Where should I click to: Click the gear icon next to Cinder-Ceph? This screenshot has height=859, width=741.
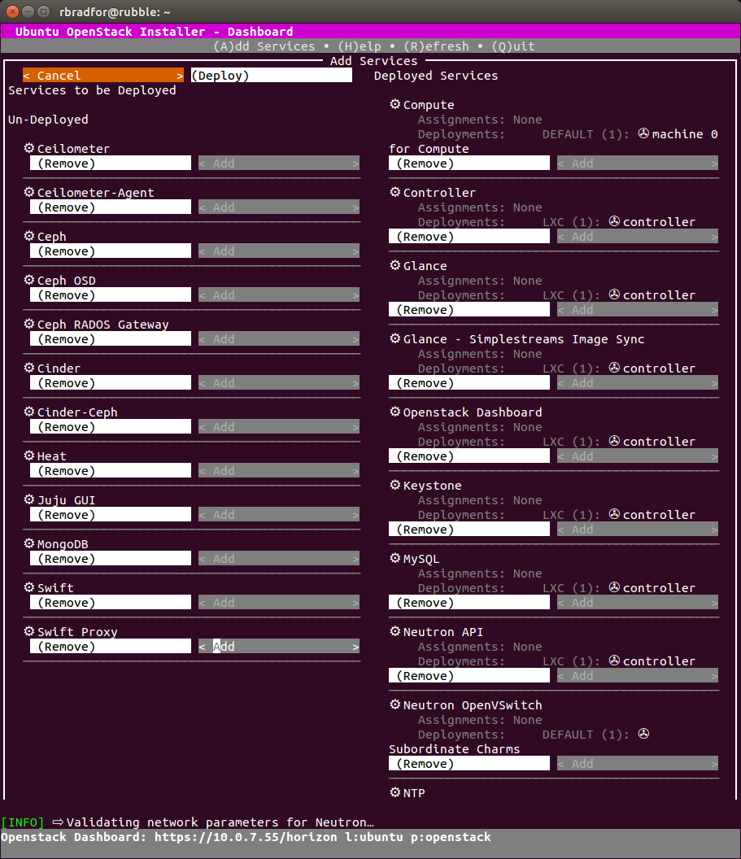29,412
